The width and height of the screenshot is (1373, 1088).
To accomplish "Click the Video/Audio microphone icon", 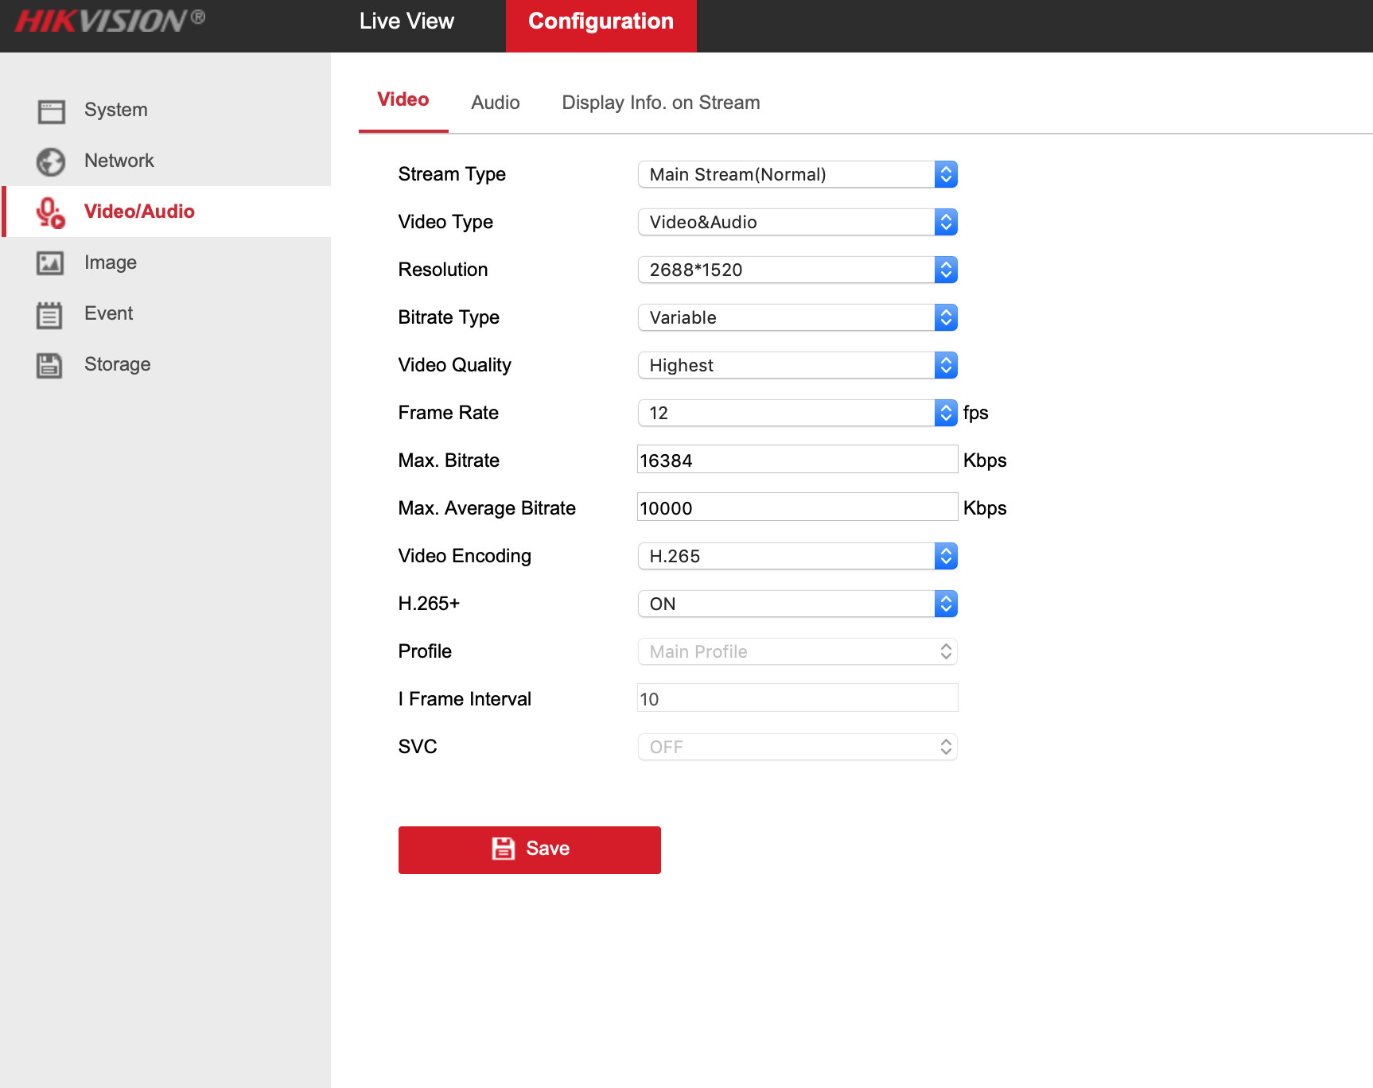I will coord(51,212).
